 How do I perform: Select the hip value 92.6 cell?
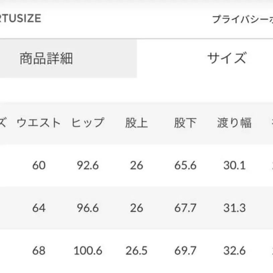coord(88,165)
